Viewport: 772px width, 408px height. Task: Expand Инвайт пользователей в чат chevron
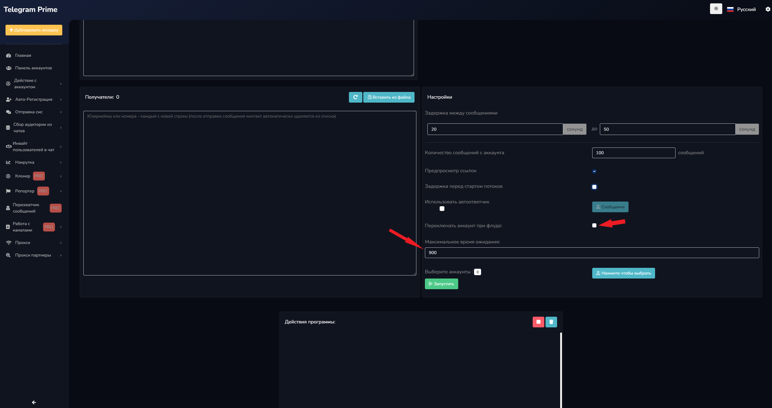coord(61,147)
